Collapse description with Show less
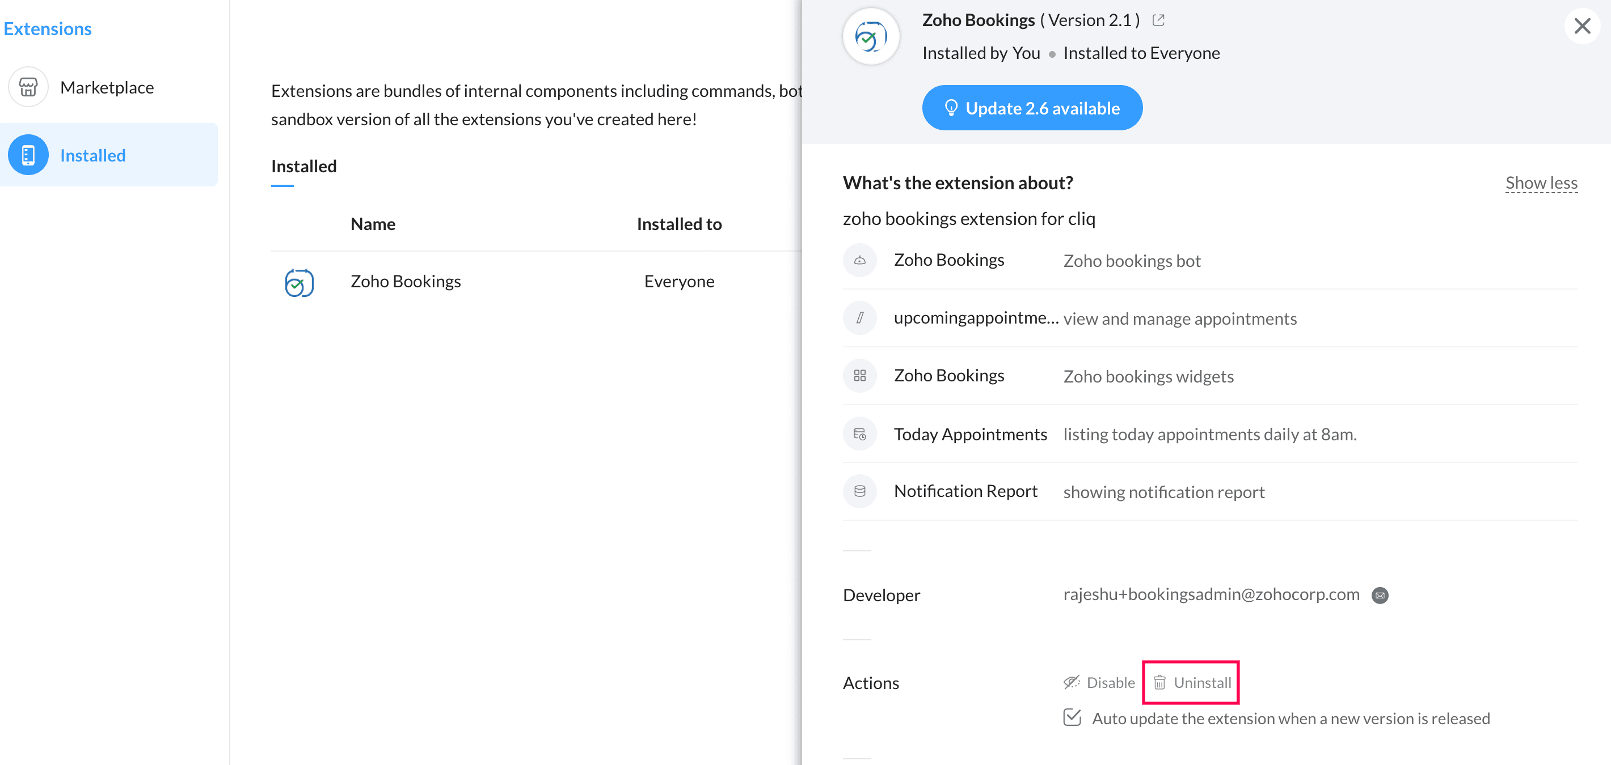The width and height of the screenshot is (1611, 765). point(1541,183)
